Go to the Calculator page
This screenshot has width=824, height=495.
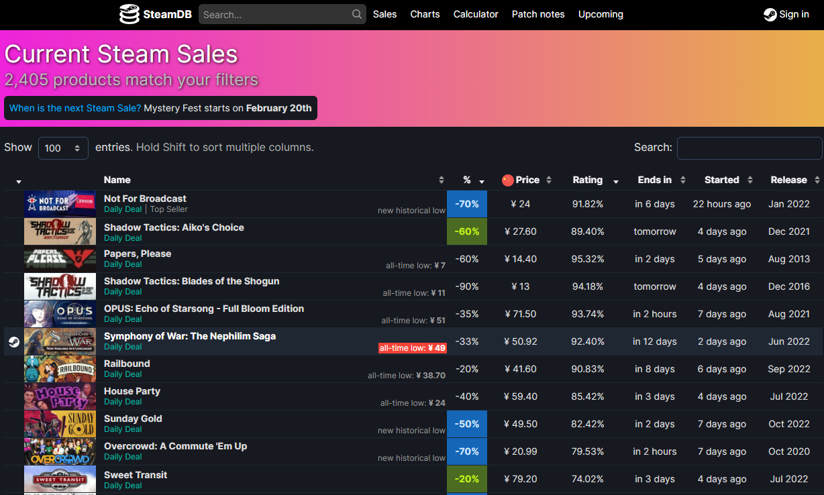476,14
